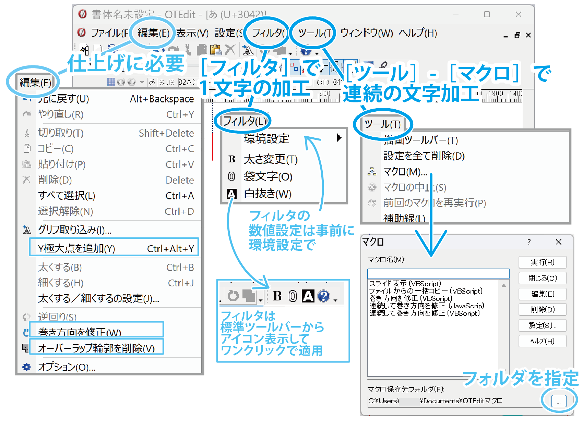The width and height of the screenshot is (583, 421).
Task: Click the grey X delete icon in the top toolbar
Action: pos(230,50)
